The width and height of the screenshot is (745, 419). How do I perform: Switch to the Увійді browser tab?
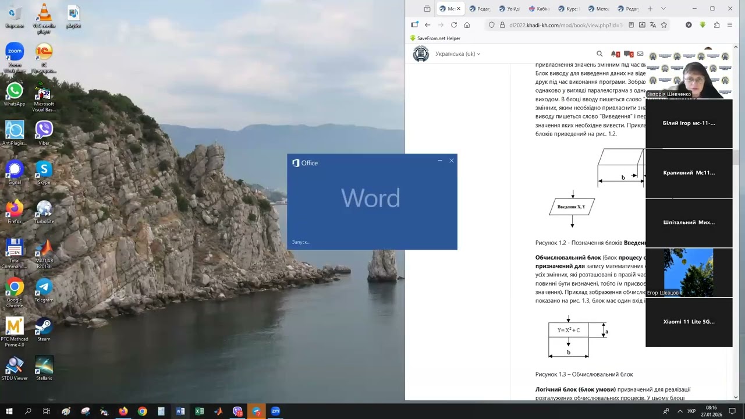pos(509,9)
